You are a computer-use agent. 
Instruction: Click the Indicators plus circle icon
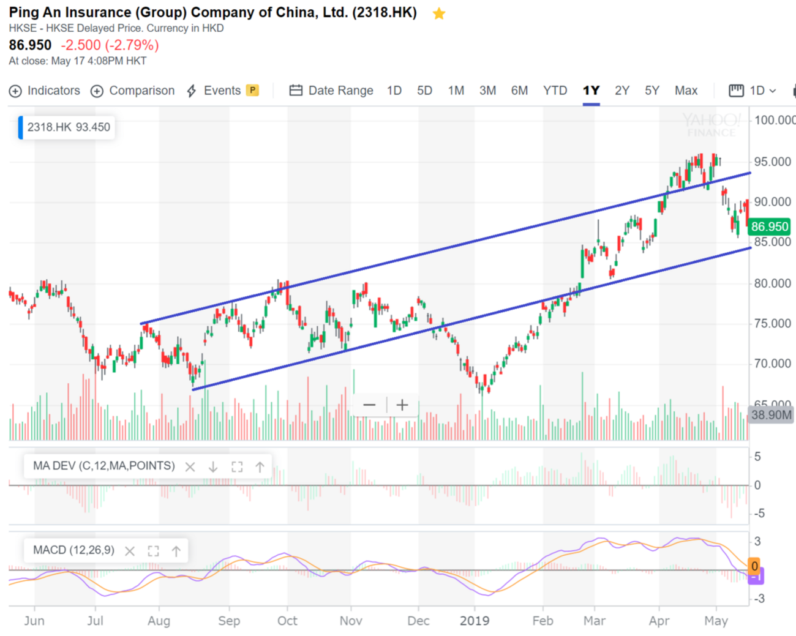tap(15, 91)
